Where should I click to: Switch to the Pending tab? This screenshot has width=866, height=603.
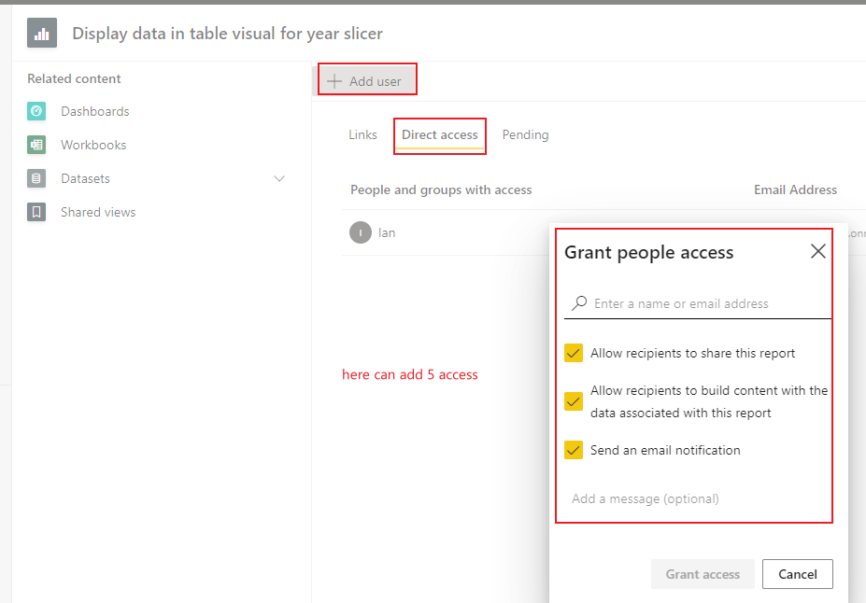[x=525, y=134]
